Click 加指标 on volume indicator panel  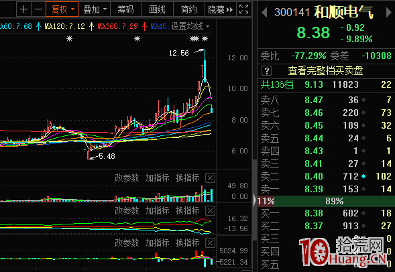[157, 178]
